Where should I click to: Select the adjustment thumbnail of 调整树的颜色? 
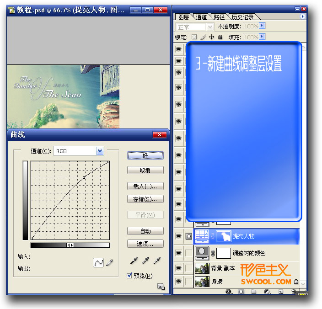pyautogui.click(x=202, y=253)
